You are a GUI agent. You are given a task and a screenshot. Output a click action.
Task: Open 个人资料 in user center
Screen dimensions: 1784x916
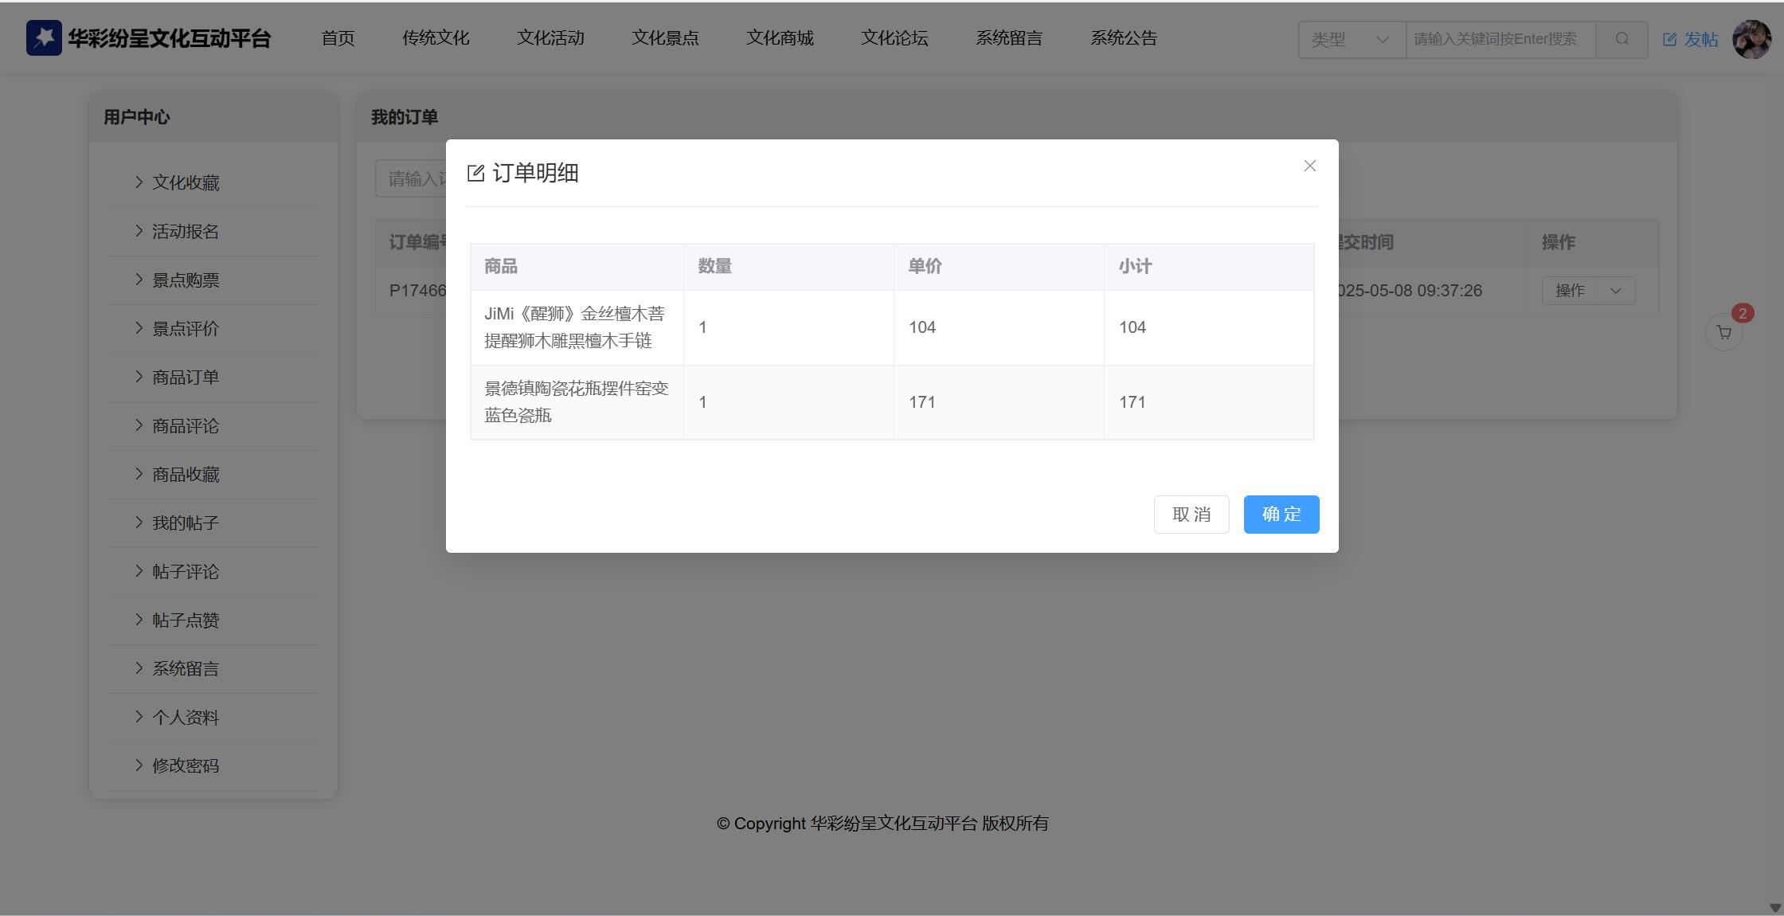pyautogui.click(x=185, y=718)
